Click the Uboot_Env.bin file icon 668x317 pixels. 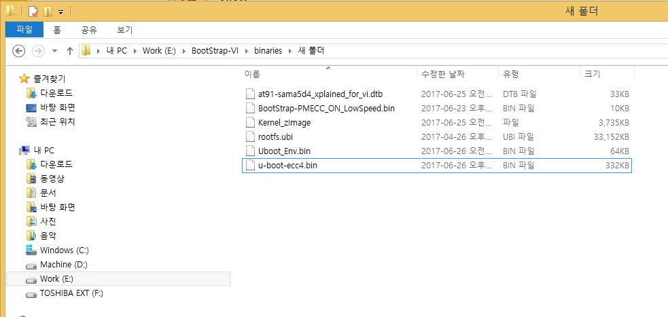point(250,151)
